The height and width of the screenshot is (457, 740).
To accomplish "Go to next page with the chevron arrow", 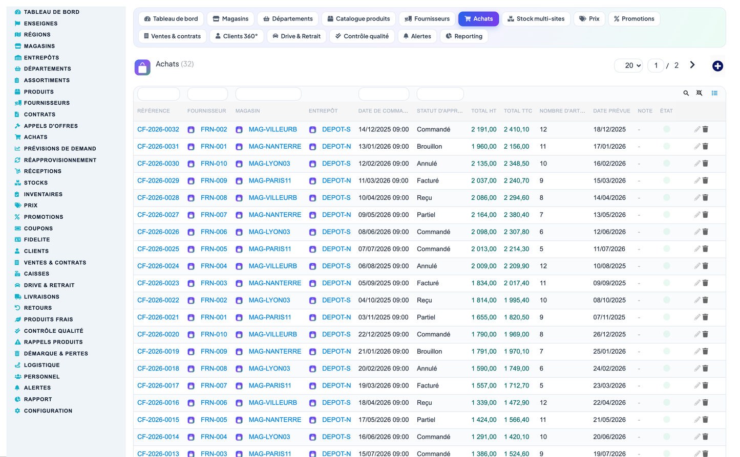I will (692, 65).
